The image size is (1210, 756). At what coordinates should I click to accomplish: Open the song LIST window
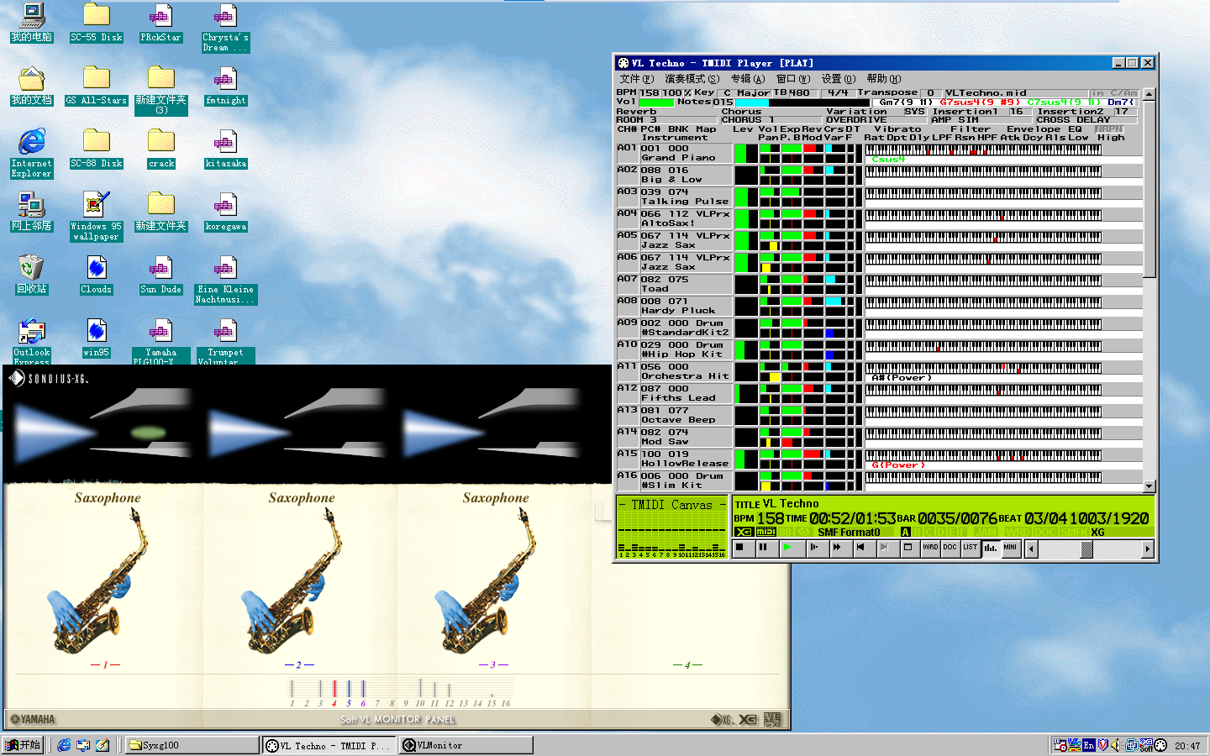click(x=971, y=549)
